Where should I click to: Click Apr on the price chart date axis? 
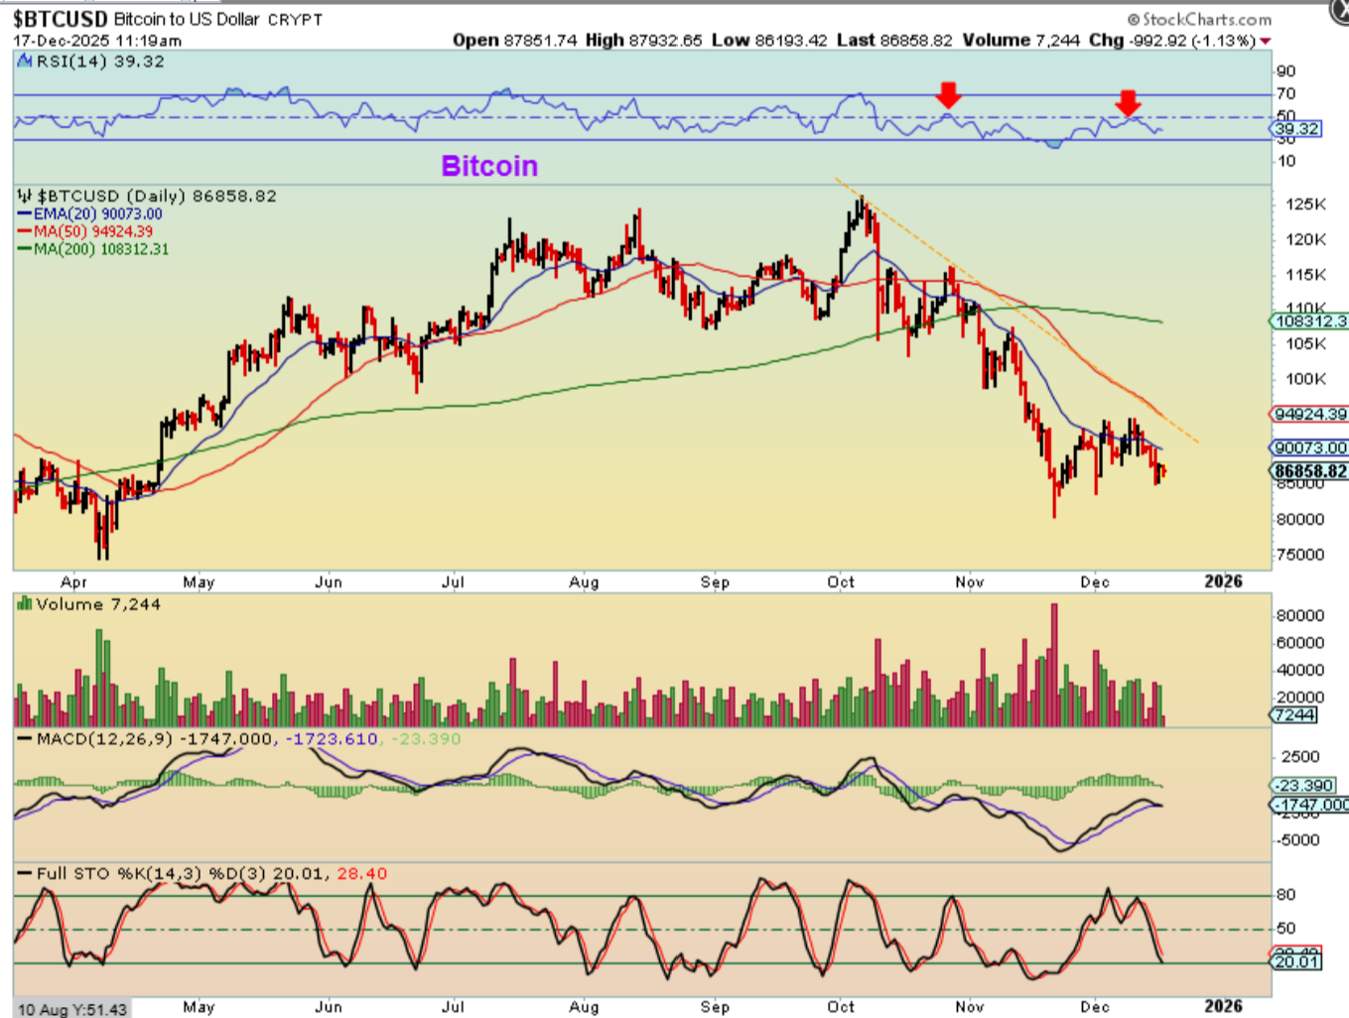pos(73,582)
